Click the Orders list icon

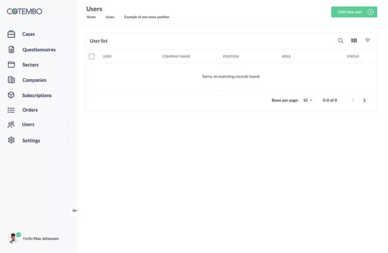click(11, 110)
